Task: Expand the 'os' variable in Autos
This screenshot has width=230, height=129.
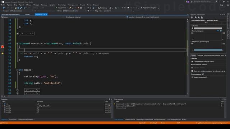Action: (x=3, y=104)
